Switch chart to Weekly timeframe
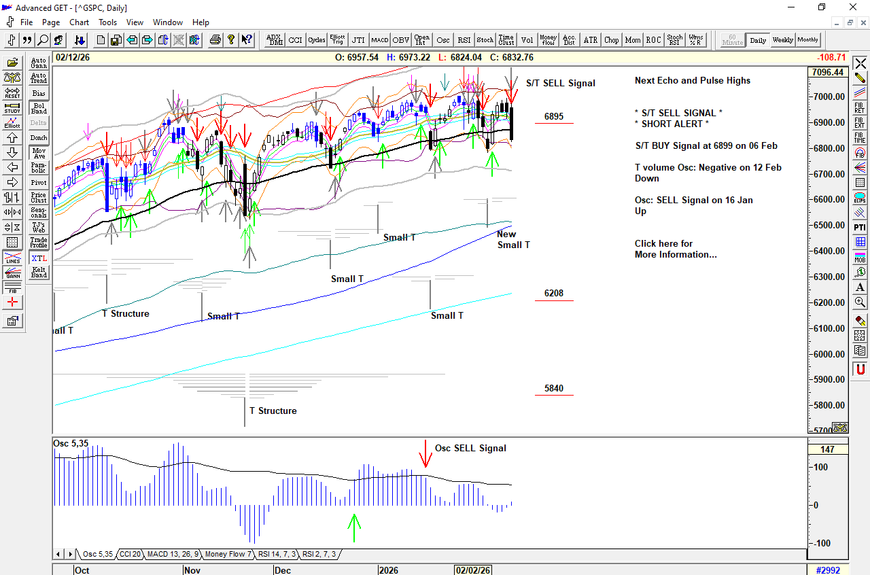The width and height of the screenshot is (870, 575). coord(782,40)
